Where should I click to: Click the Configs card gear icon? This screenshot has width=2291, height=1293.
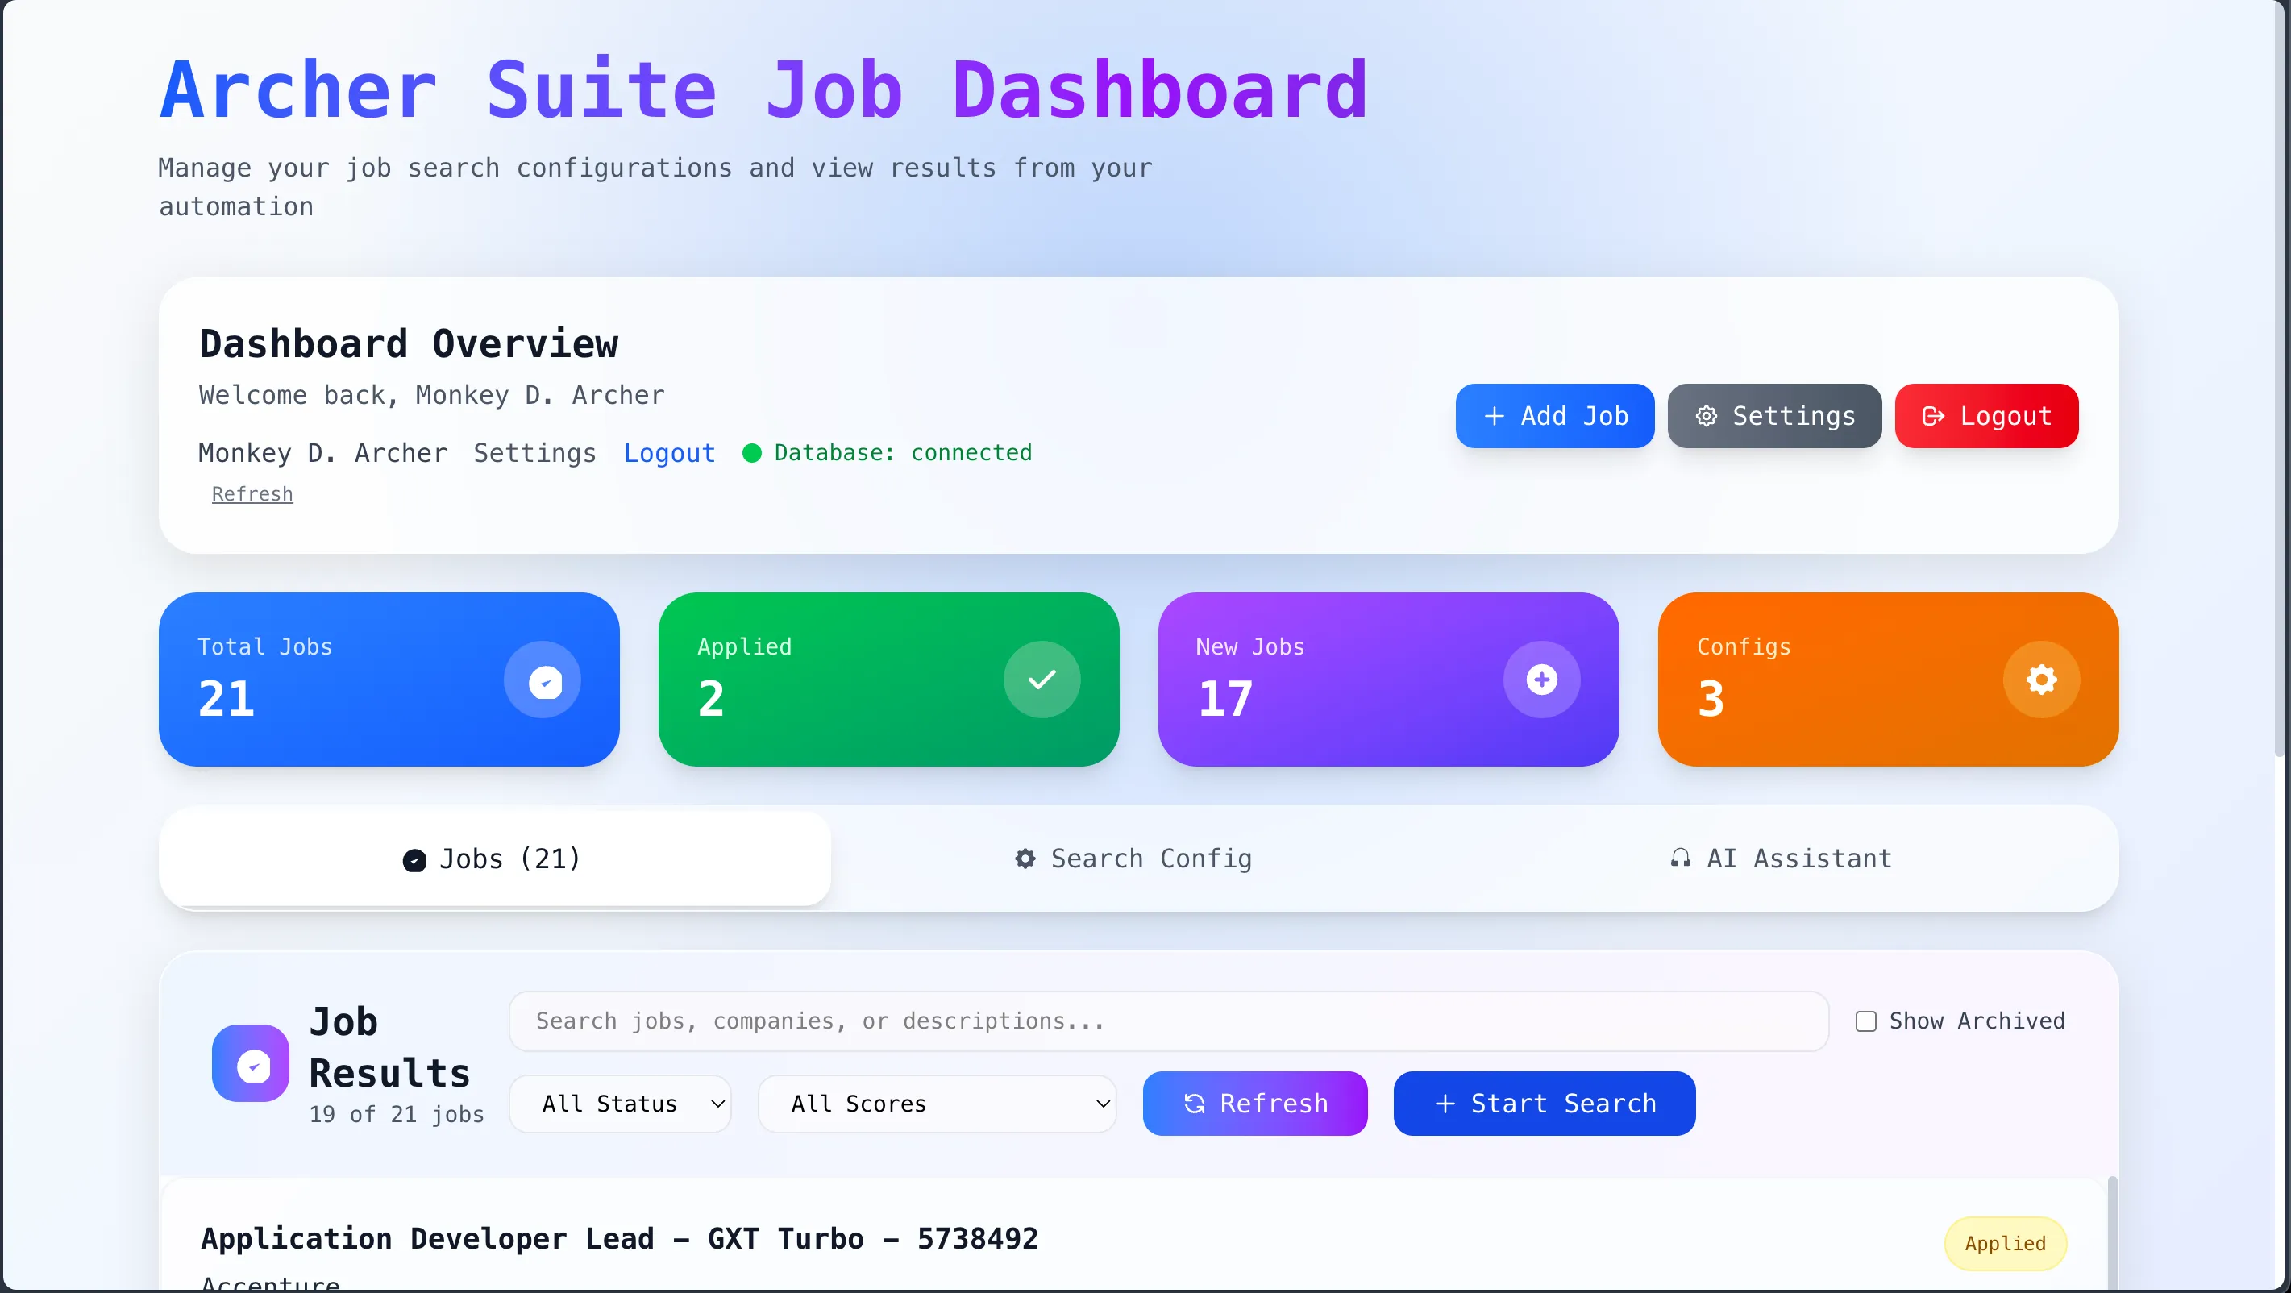[2041, 680]
